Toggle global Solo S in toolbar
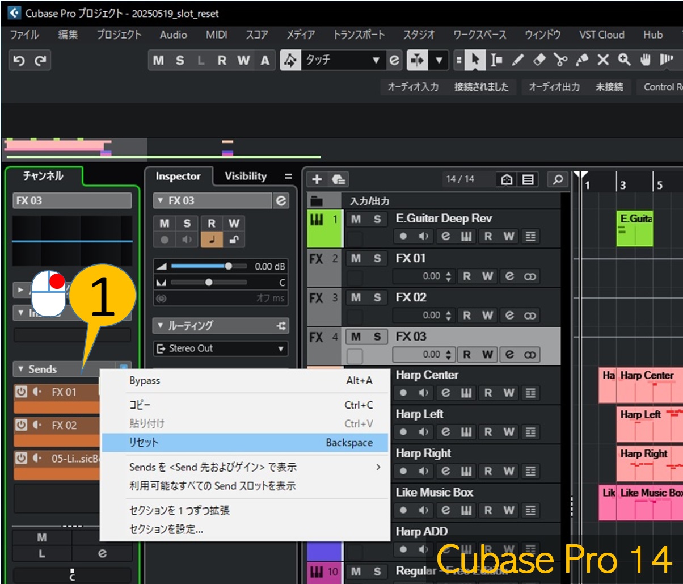 (180, 60)
